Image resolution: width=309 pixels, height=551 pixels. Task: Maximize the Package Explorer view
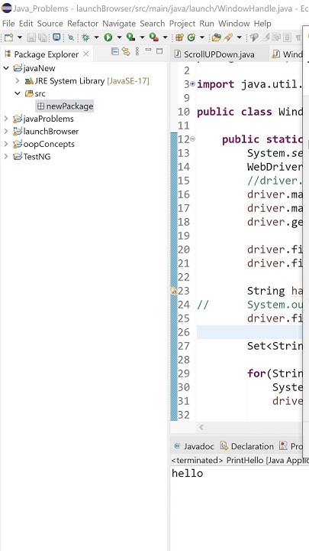point(159,51)
